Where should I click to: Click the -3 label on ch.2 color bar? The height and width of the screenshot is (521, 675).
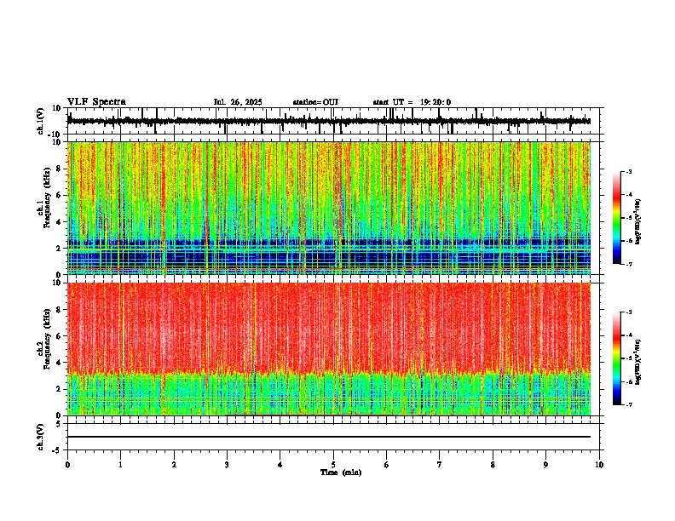pos(629,312)
